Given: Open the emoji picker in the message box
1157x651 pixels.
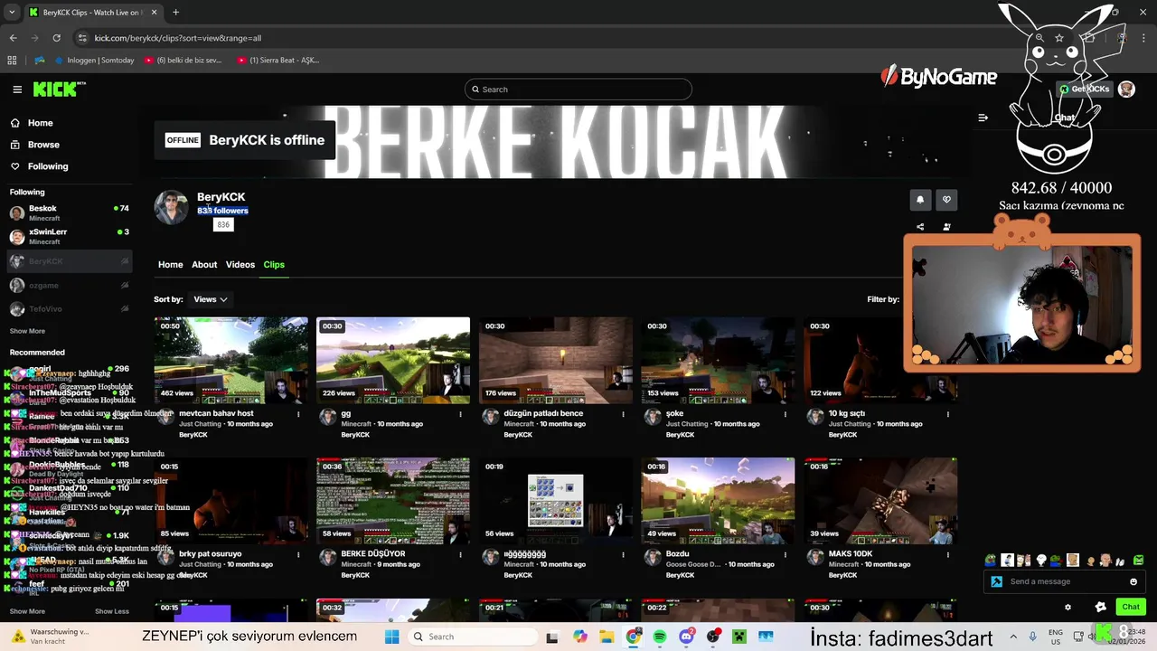Looking at the screenshot, I should coord(1133,581).
